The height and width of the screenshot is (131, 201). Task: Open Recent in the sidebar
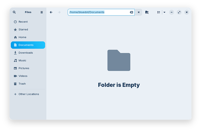pos(23,22)
